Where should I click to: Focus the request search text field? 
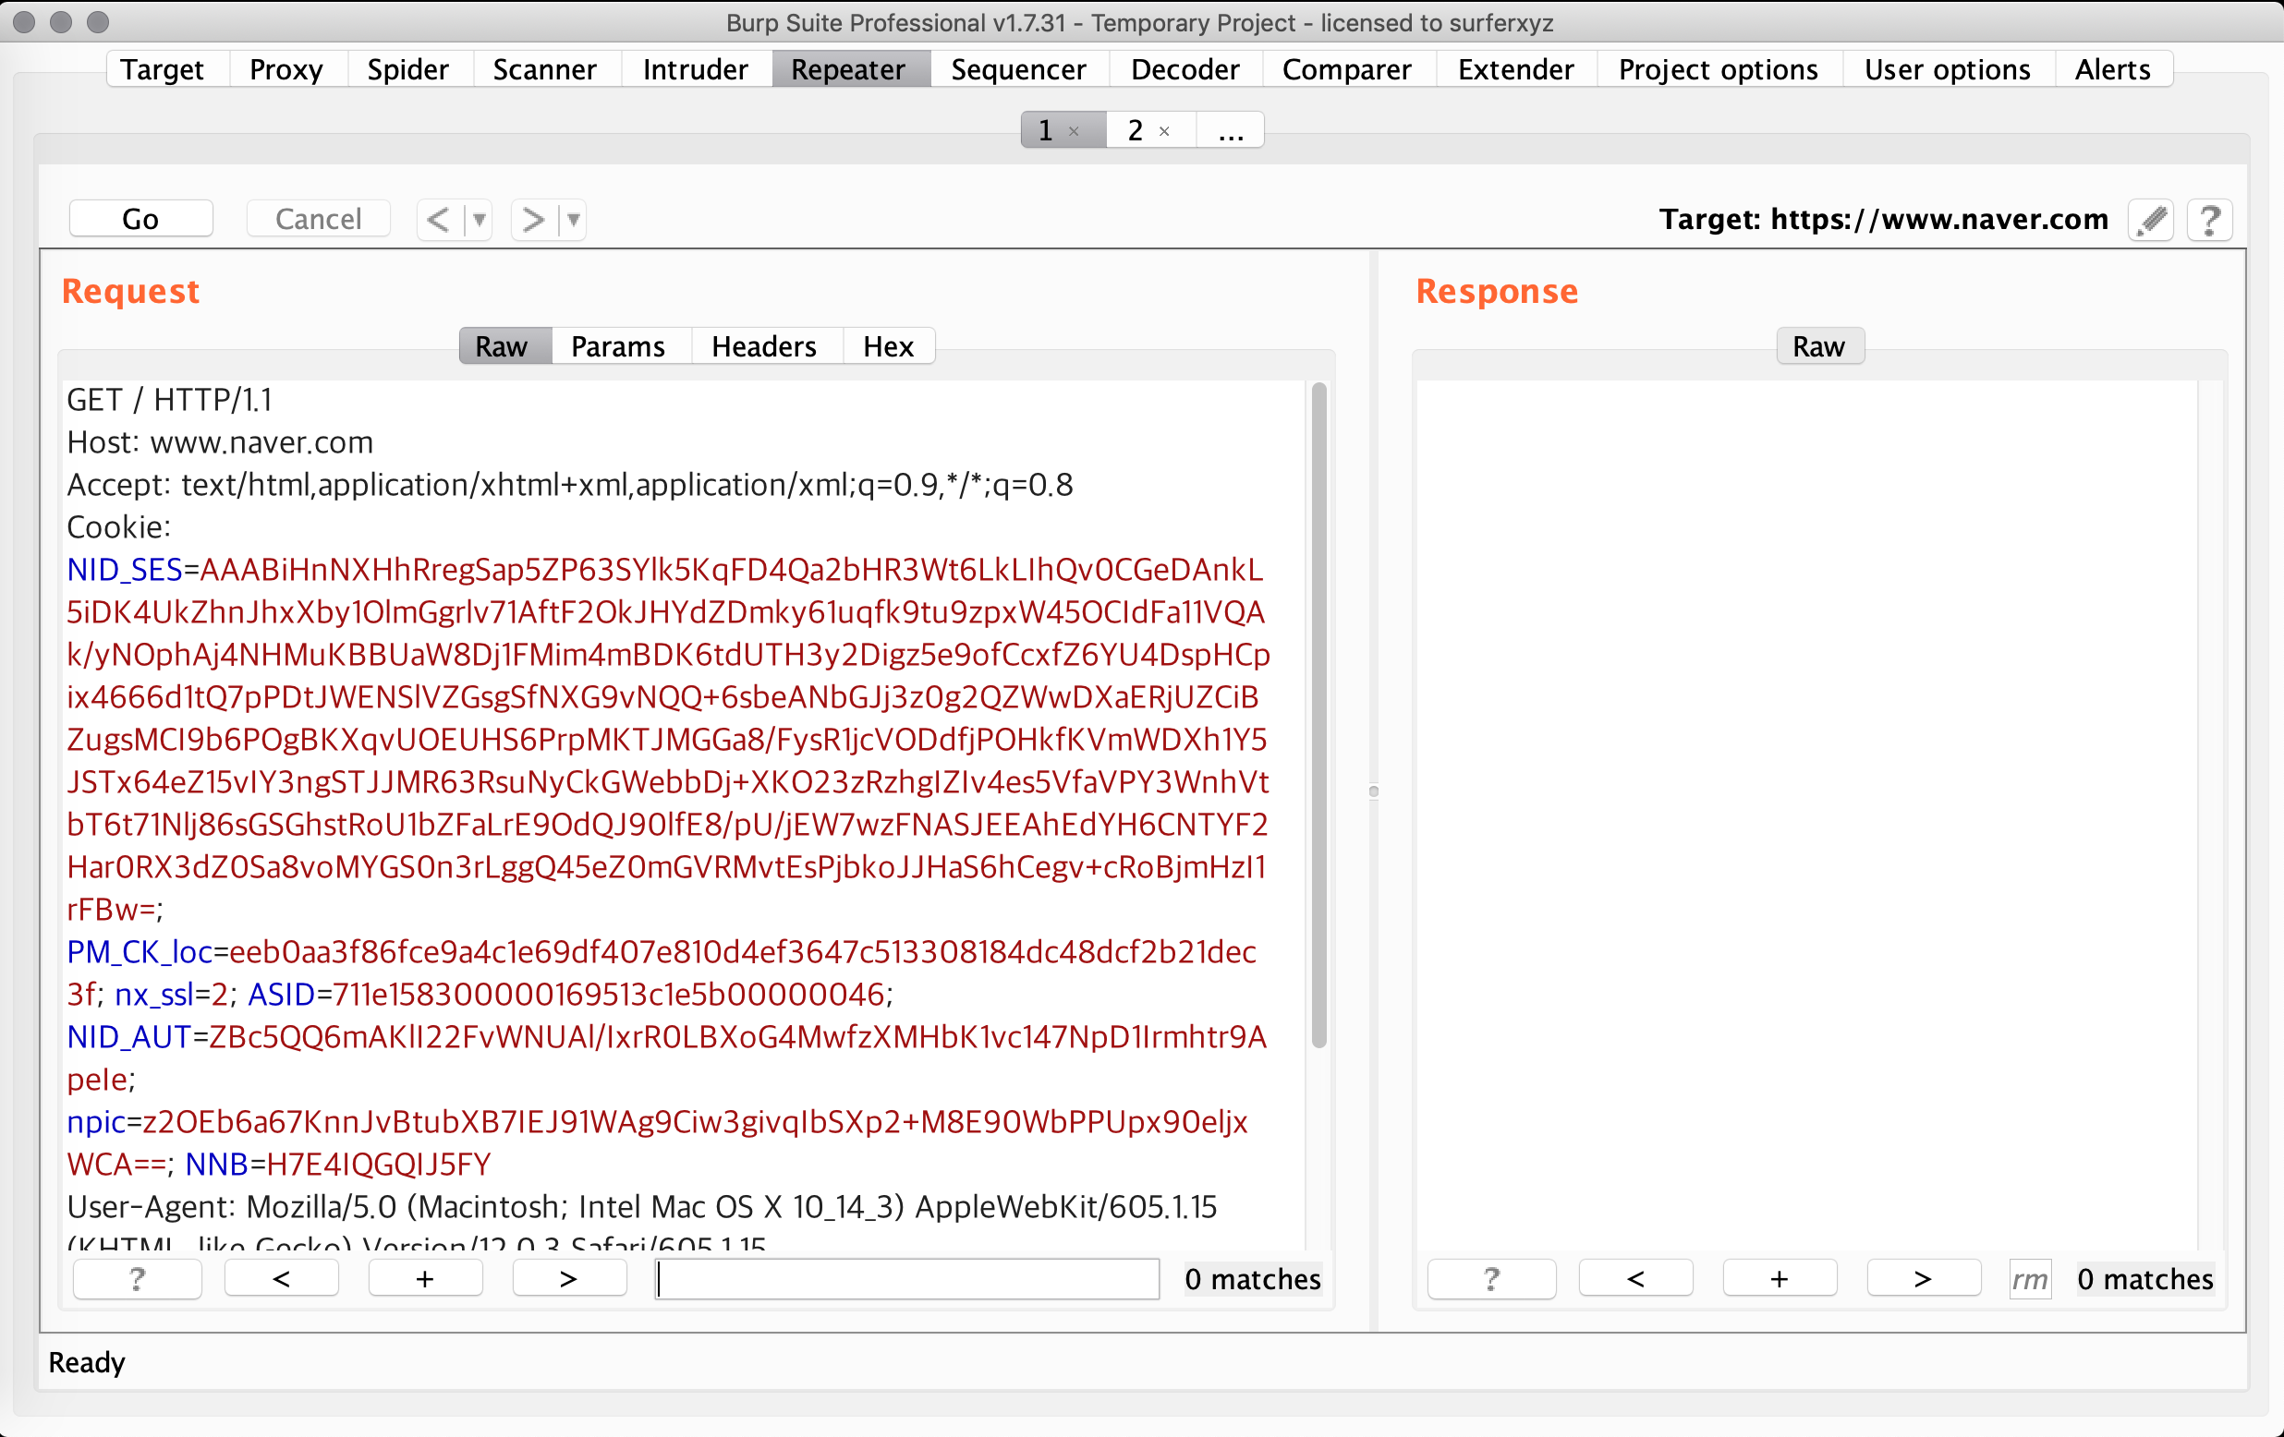[x=906, y=1279]
